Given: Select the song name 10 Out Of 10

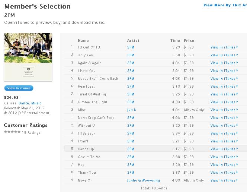Looking at the screenshot, I should point(89,47).
